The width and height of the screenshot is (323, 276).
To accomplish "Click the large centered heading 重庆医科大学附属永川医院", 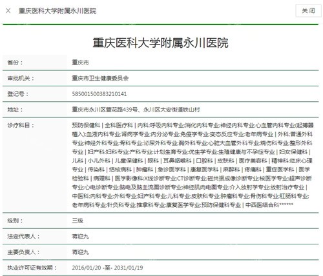I will click(160, 43).
